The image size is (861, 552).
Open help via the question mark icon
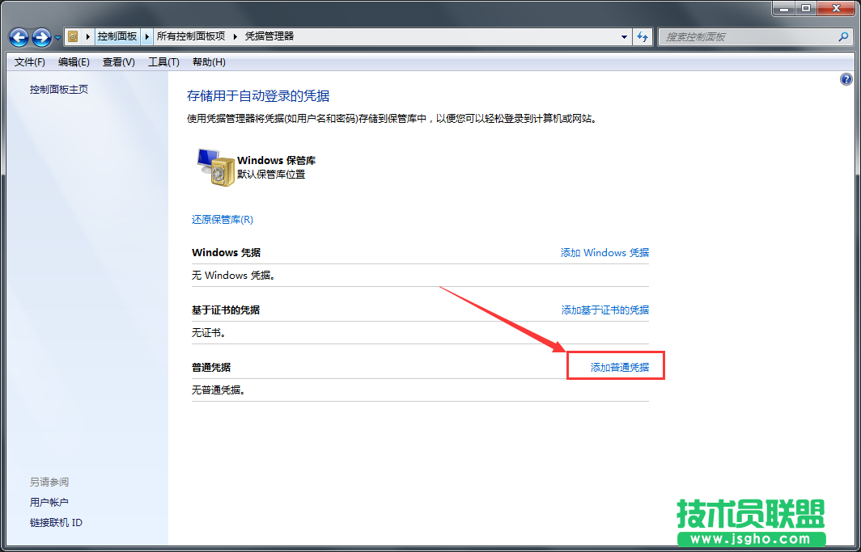tap(846, 79)
